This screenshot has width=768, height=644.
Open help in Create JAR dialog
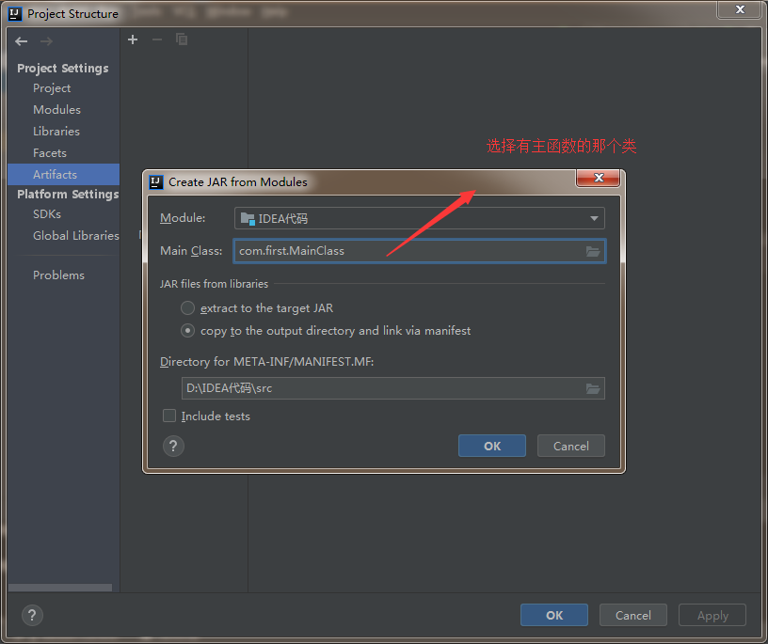click(x=173, y=446)
